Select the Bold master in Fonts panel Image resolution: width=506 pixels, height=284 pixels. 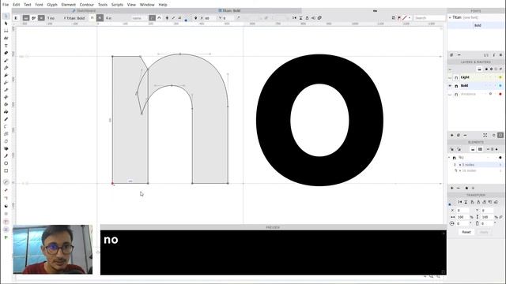476,25
